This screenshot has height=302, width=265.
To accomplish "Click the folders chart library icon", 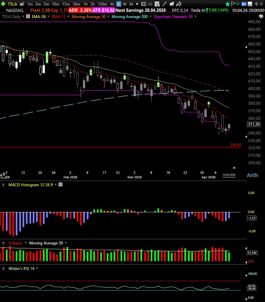I will pyautogui.click(x=171, y=4).
